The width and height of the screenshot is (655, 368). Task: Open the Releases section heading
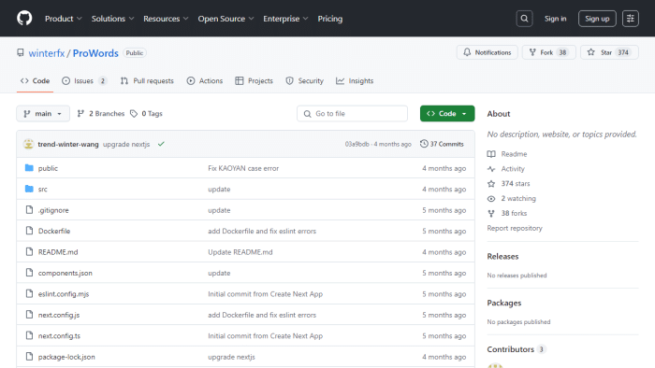point(502,256)
